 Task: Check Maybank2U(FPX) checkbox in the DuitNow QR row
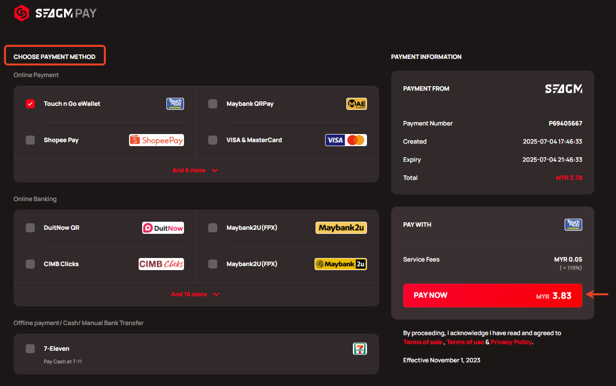tap(213, 228)
